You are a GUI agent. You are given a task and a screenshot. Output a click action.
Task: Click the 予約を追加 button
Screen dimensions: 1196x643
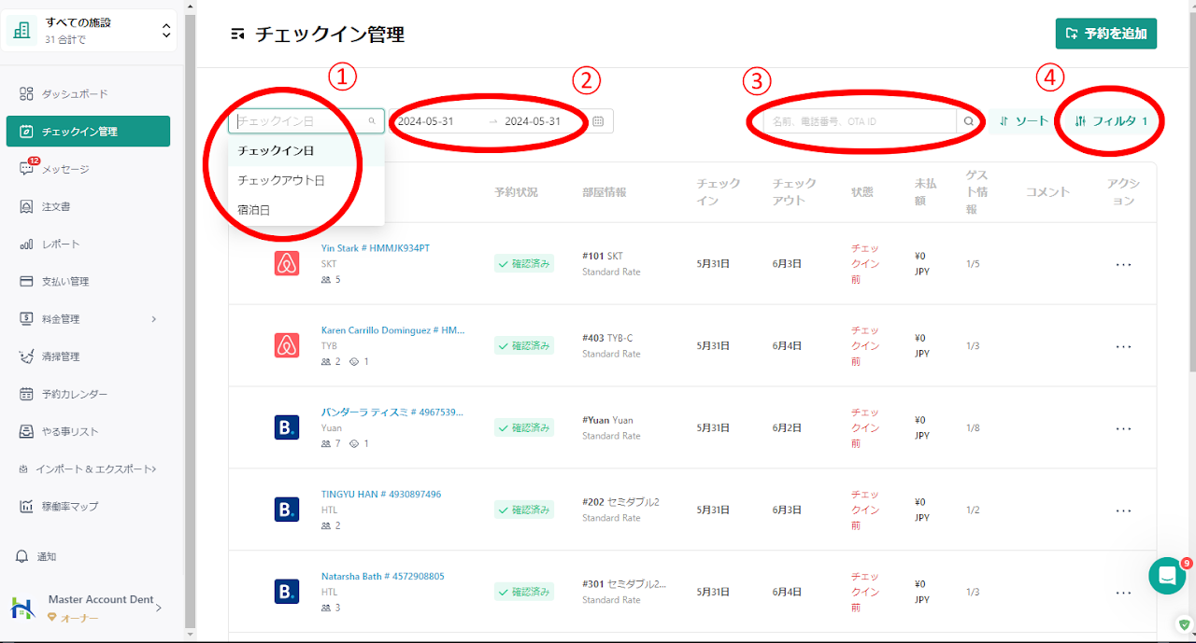pos(1106,34)
